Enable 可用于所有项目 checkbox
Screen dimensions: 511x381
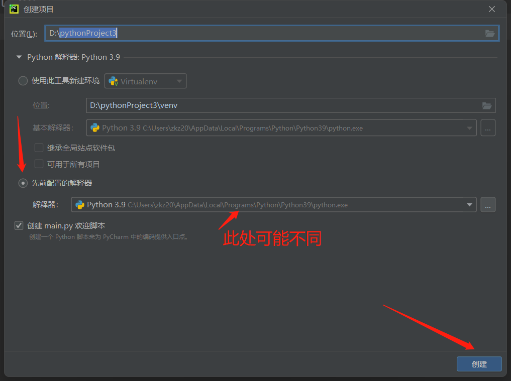39,164
